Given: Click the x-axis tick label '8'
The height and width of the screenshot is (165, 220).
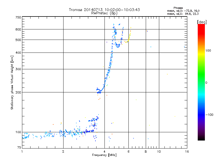Looking at the screenshot, I should [146, 152].
